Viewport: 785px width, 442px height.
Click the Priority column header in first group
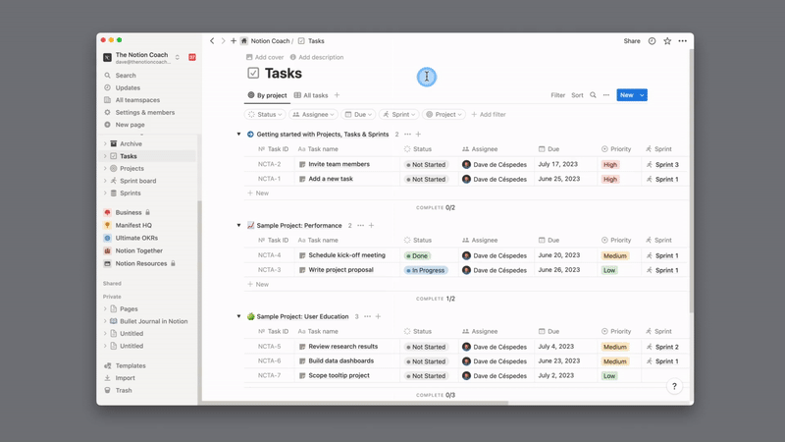pos(616,149)
